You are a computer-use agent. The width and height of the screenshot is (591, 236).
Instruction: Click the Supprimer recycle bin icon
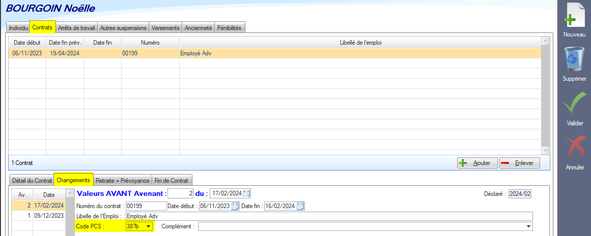[574, 60]
